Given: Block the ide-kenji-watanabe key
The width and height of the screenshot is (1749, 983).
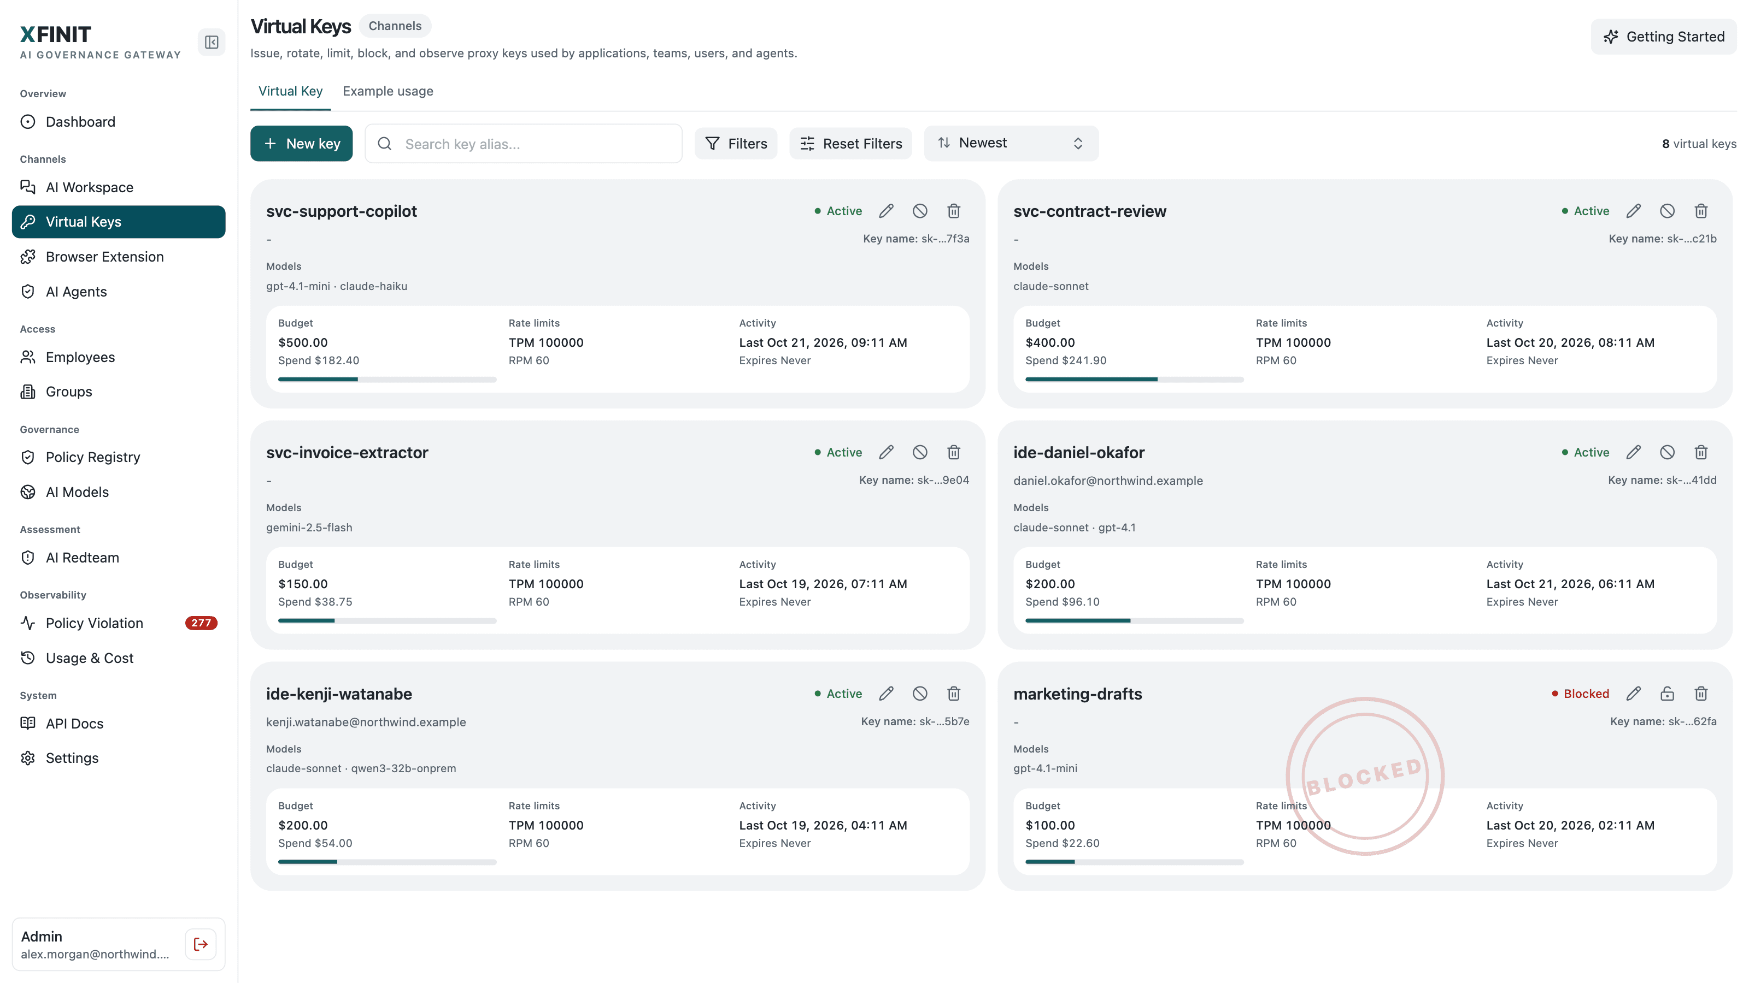Looking at the screenshot, I should click(x=920, y=694).
